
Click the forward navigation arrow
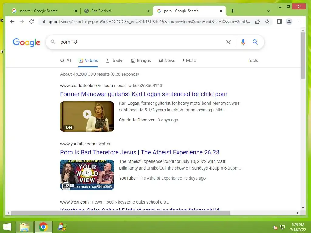tap(22, 22)
